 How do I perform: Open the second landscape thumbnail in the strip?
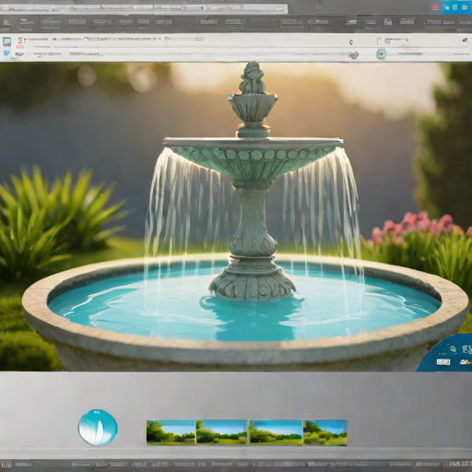click(221, 432)
